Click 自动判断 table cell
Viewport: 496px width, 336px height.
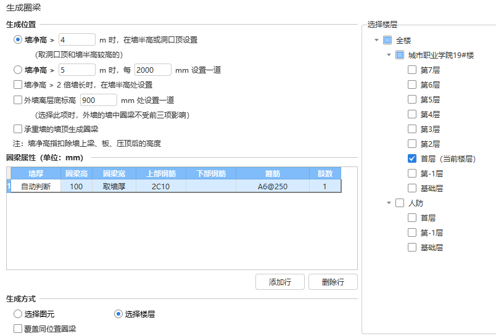click(36, 186)
